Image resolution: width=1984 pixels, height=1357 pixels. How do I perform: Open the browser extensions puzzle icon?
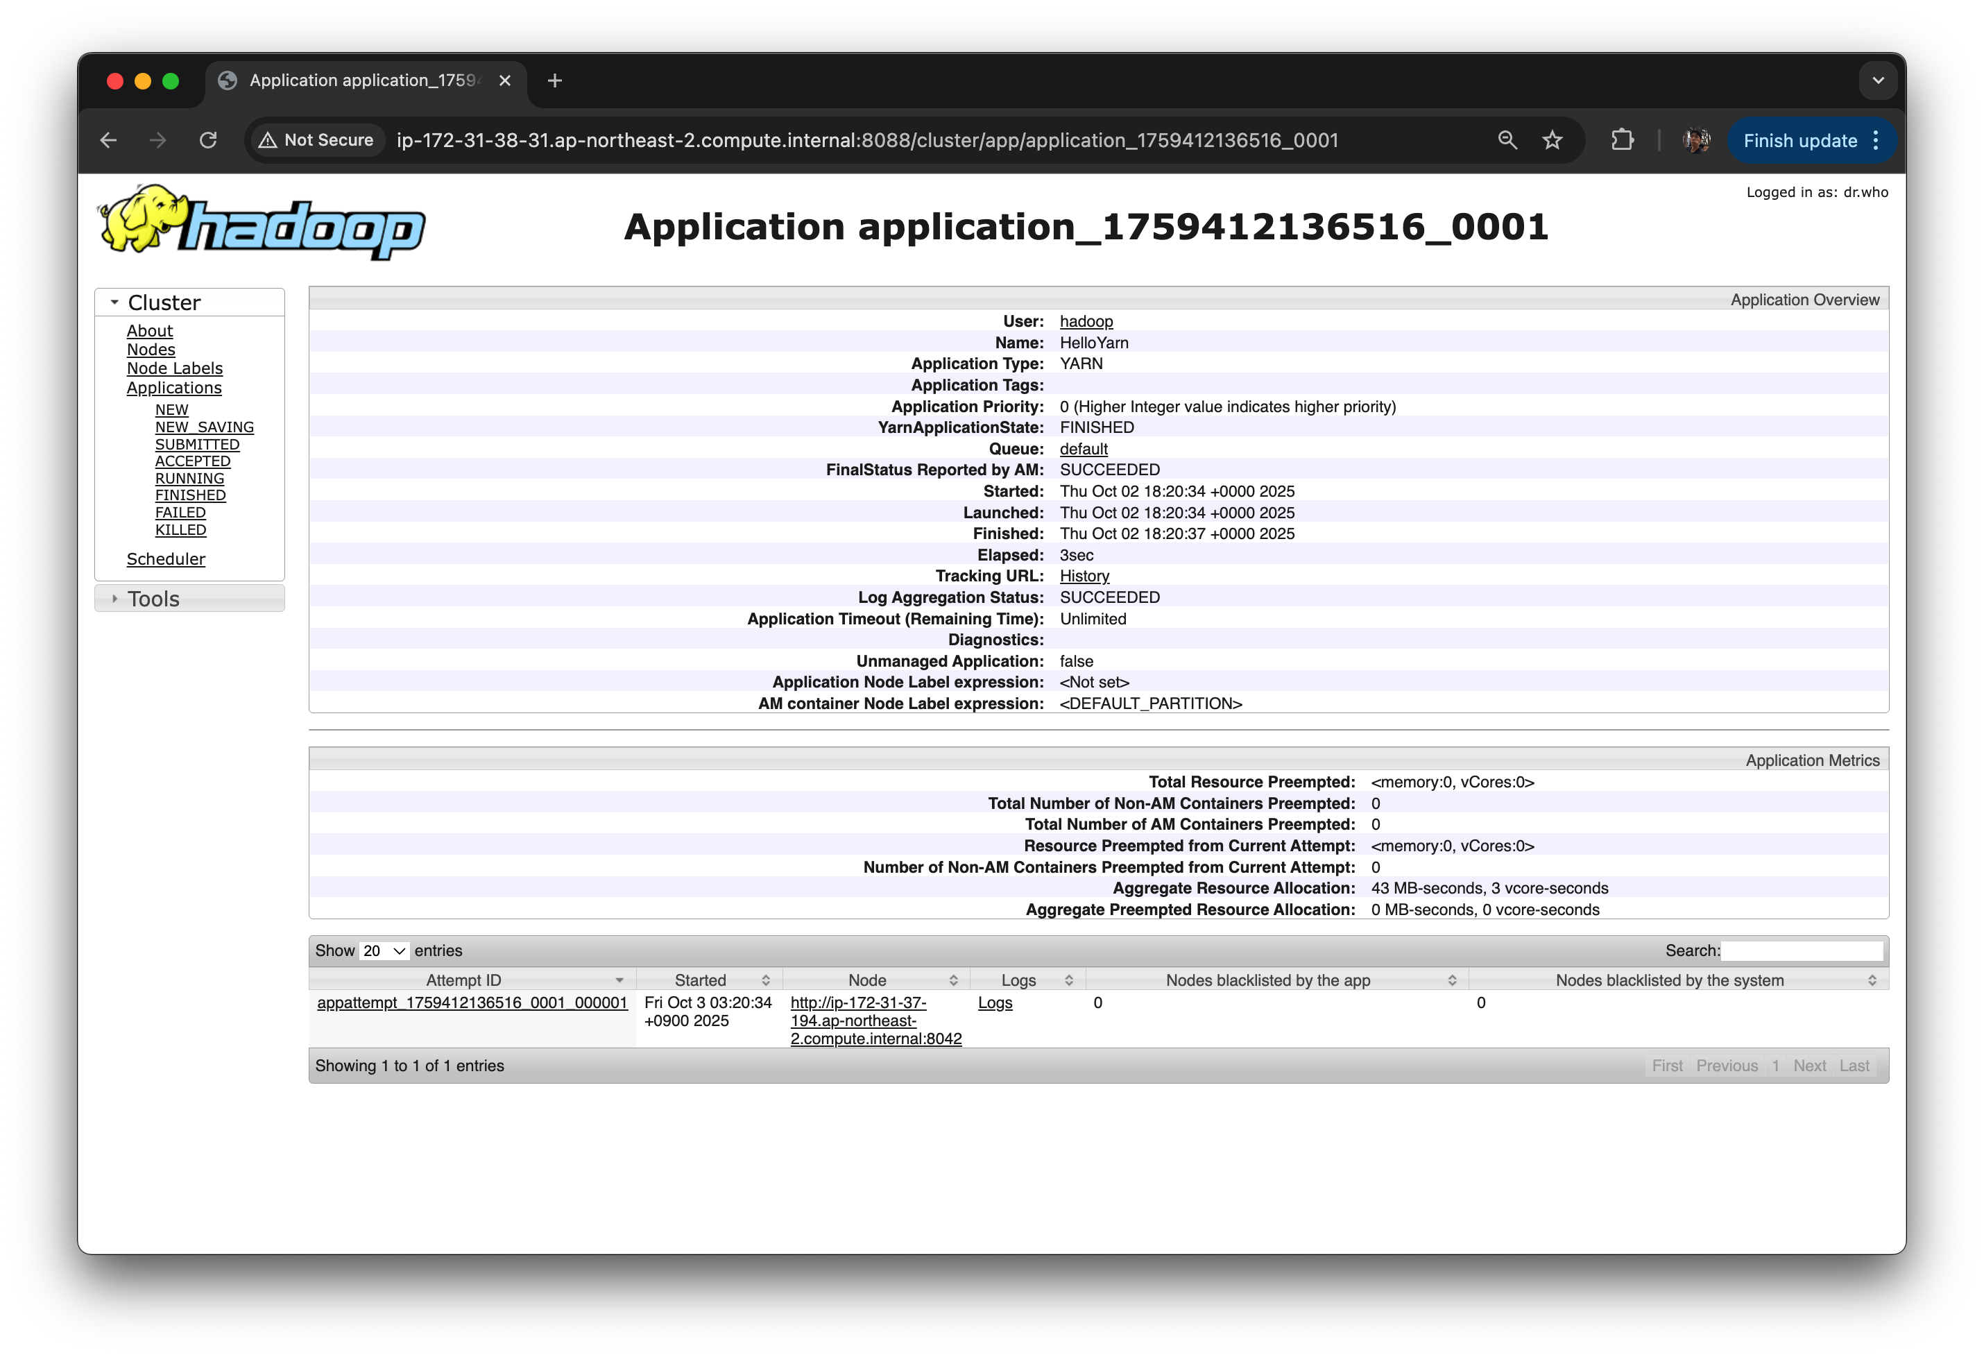(x=1622, y=140)
